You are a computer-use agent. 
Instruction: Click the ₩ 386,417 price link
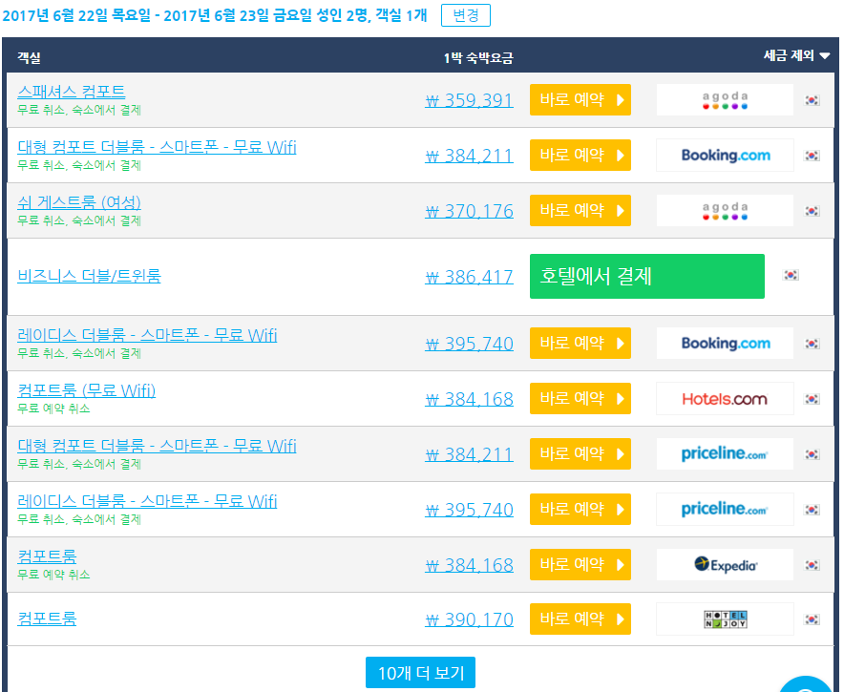coord(470,277)
